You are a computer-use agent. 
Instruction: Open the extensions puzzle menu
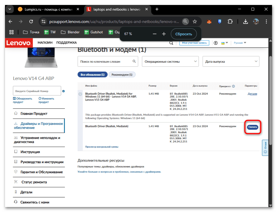(230, 21)
